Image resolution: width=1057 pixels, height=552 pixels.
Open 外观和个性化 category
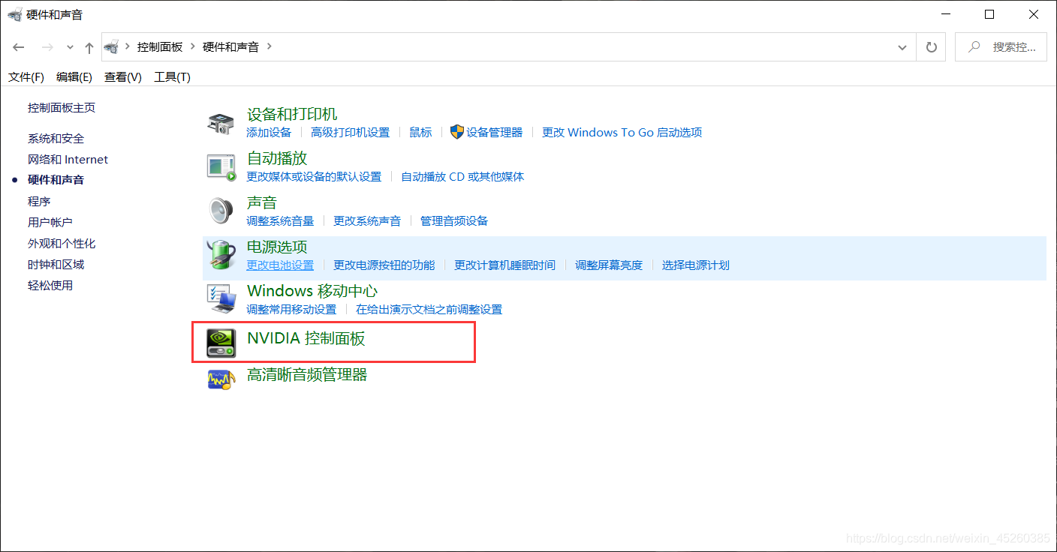click(62, 244)
